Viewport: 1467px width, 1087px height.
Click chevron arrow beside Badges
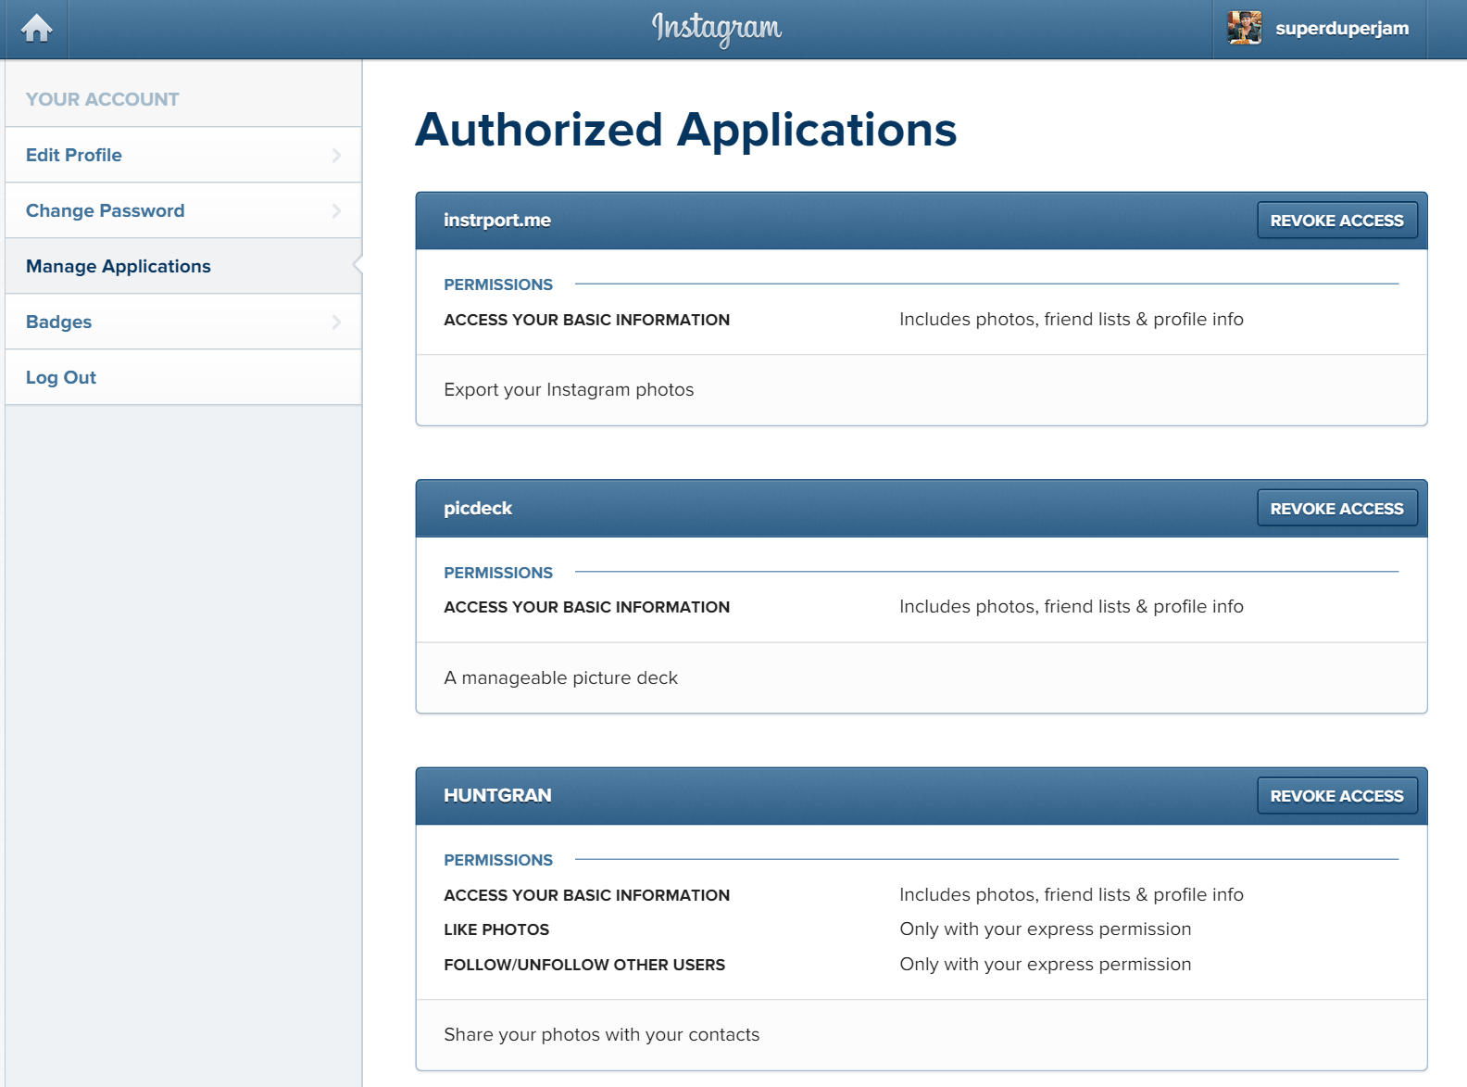point(336,322)
